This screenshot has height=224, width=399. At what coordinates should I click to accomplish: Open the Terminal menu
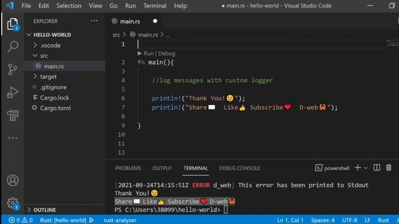[155, 6]
